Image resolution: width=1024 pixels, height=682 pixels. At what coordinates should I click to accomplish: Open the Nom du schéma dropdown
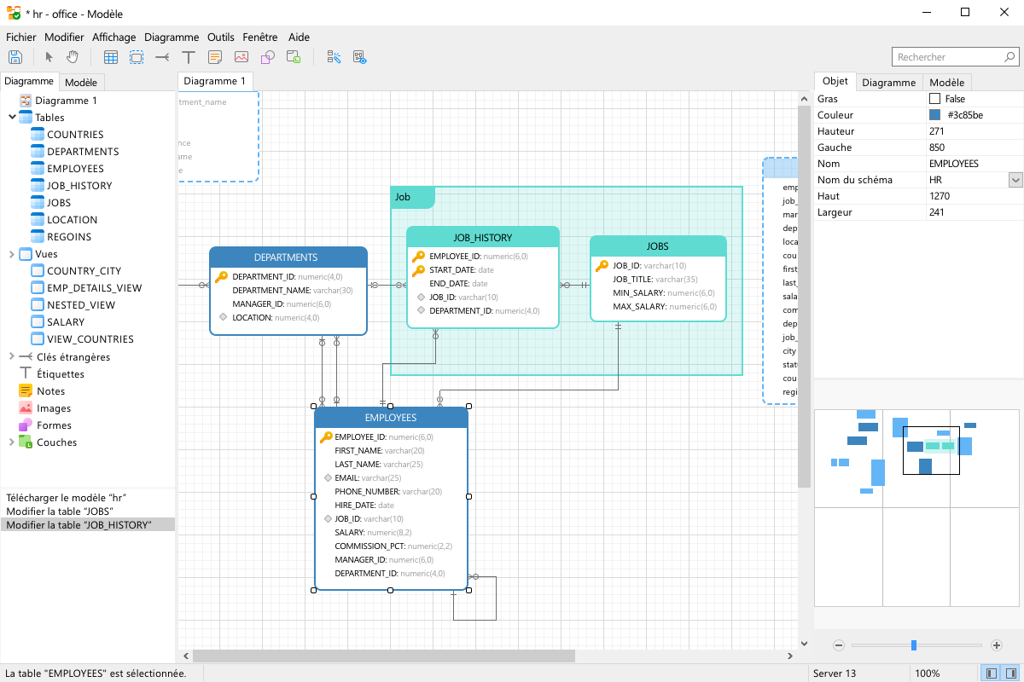click(x=1015, y=180)
